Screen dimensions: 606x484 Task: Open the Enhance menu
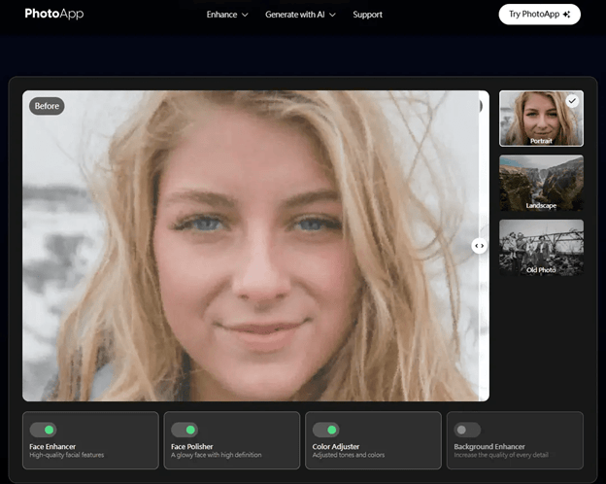click(227, 15)
